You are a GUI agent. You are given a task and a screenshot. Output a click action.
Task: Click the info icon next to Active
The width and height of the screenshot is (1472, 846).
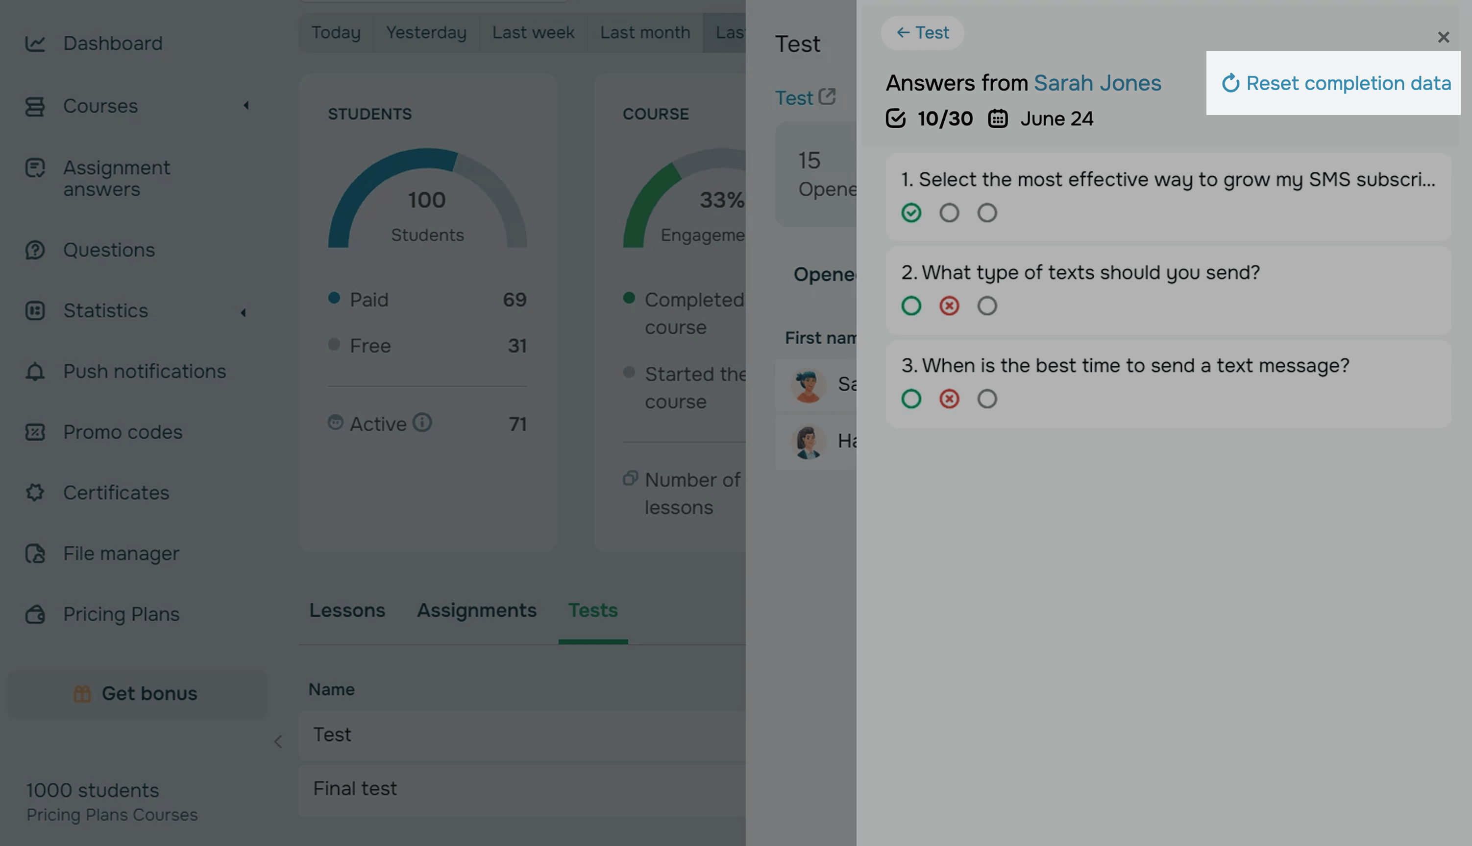click(x=422, y=423)
